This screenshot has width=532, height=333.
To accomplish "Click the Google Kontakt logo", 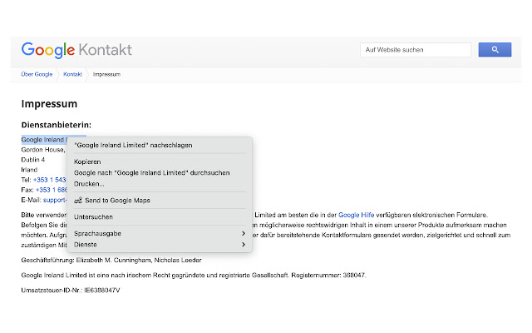I will (x=76, y=50).
